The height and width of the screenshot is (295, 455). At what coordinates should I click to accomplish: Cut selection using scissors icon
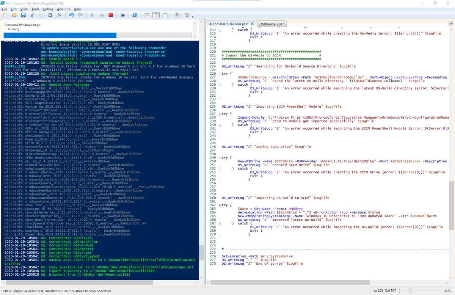pos(32,15)
